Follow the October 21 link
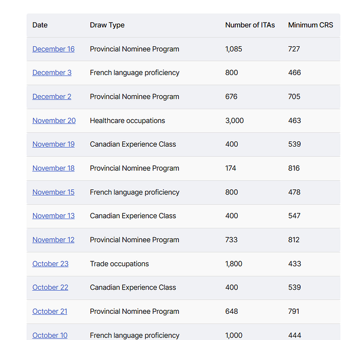361x340 pixels. click(x=50, y=311)
